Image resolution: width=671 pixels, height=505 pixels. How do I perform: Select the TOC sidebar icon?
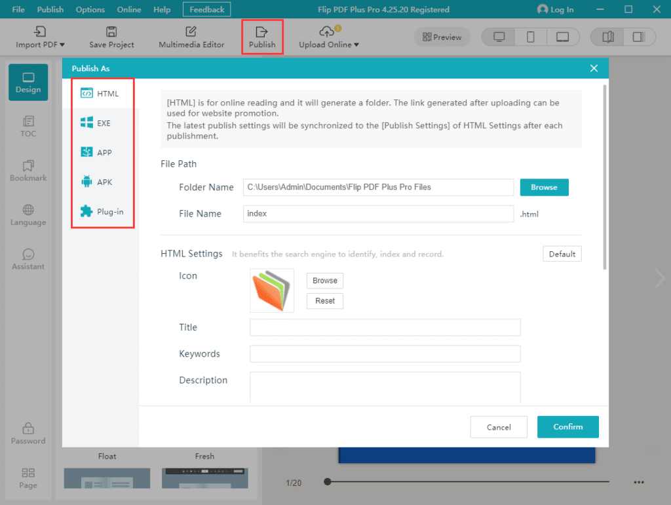click(x=28, y=126)
